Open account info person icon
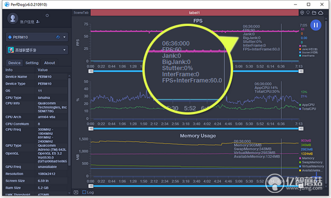Image resolution: width=331 pixels, height=198 pixels. click(x=38, y=22)
